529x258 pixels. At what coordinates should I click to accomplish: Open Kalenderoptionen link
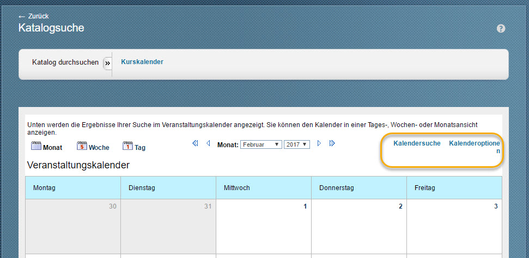(475, 147)
